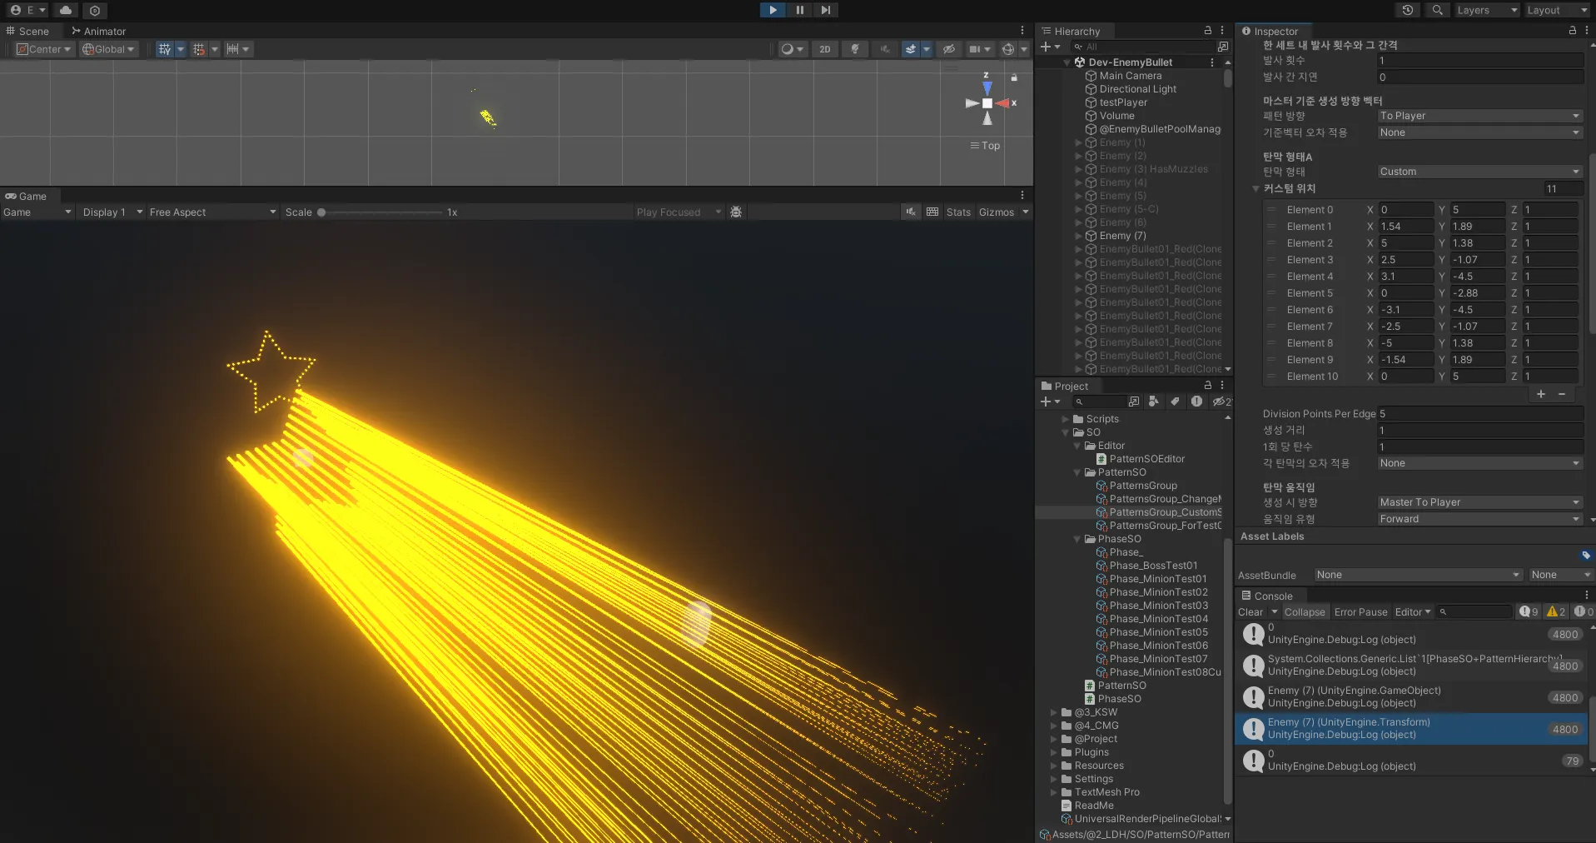The width and height of the screenshot is (1596, 843).
Task: Lock the Inspector panel
Action: pos(1572,31)
